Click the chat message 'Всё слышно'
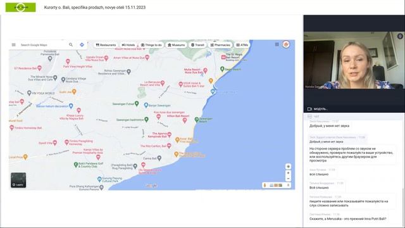 coord(319,187)
